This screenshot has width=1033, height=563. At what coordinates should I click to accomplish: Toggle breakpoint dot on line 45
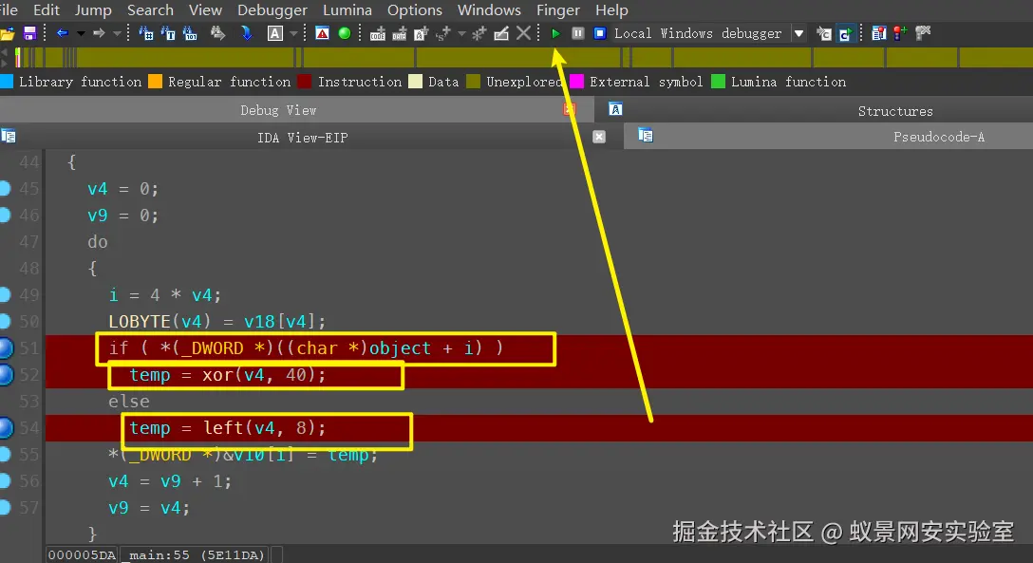click(x=5, y=188)
